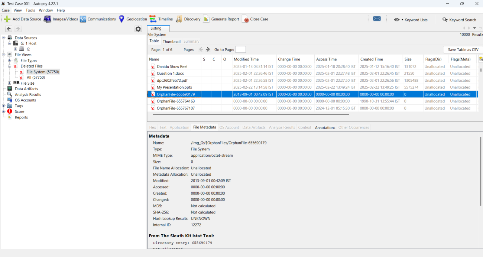483x257 pixels.
Task: Switch to the Thumbnail view tab
Action: click(x=171, y=41)
